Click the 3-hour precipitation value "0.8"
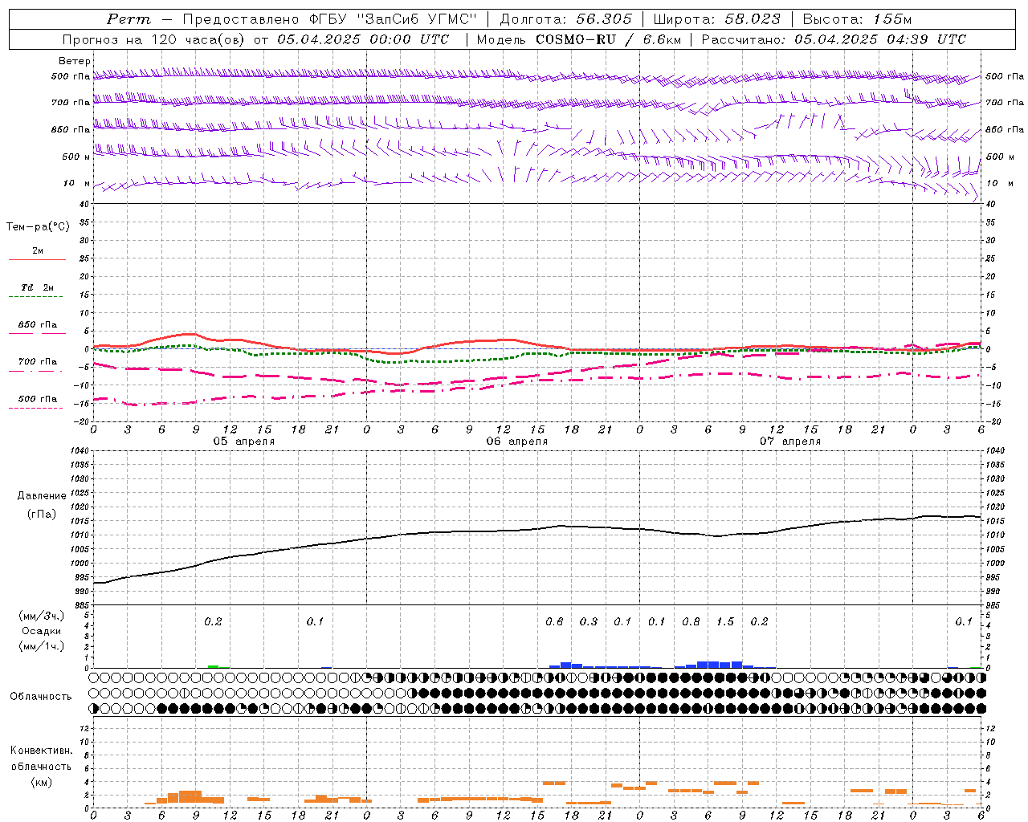The height and width of the screenshot is (822, 1028). [x=691, y=622]
